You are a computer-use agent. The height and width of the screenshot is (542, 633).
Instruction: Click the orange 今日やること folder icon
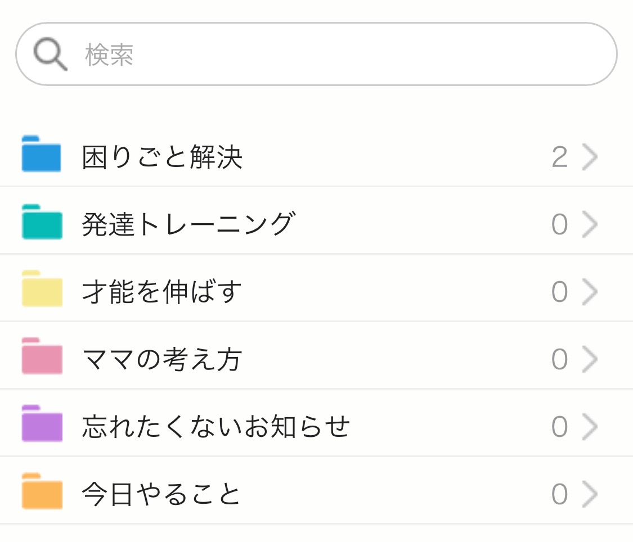click(x=42, y=492)
